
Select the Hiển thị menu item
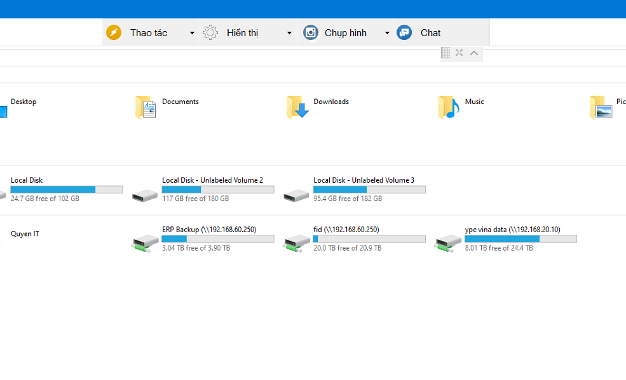coord(245,32)
